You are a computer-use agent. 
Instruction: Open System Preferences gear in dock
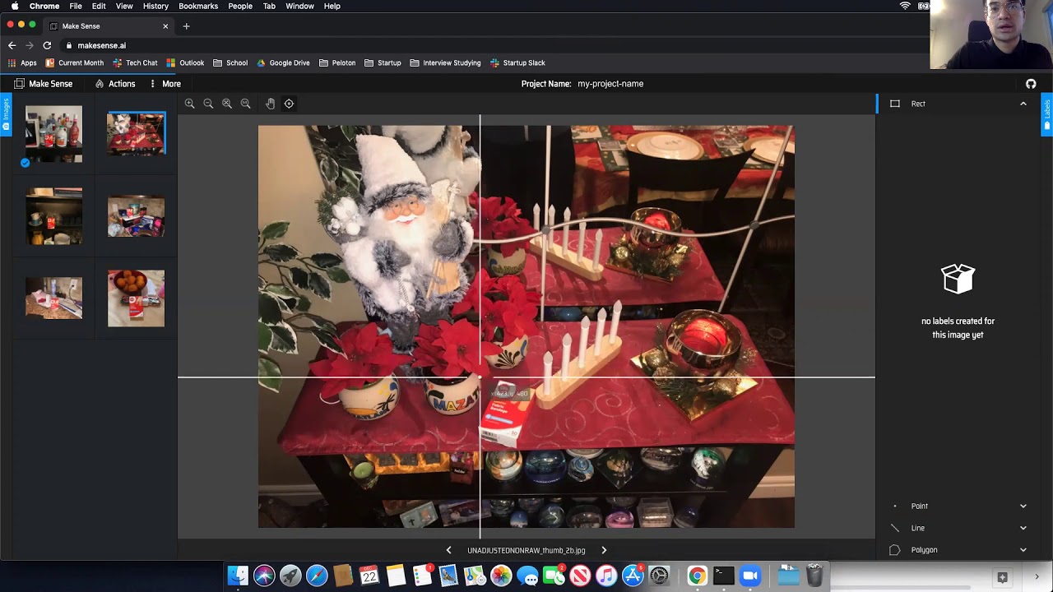(x=659, y=576)
